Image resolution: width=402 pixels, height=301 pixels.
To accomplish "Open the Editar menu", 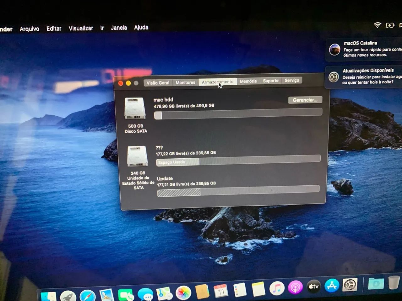I will 54,29.
